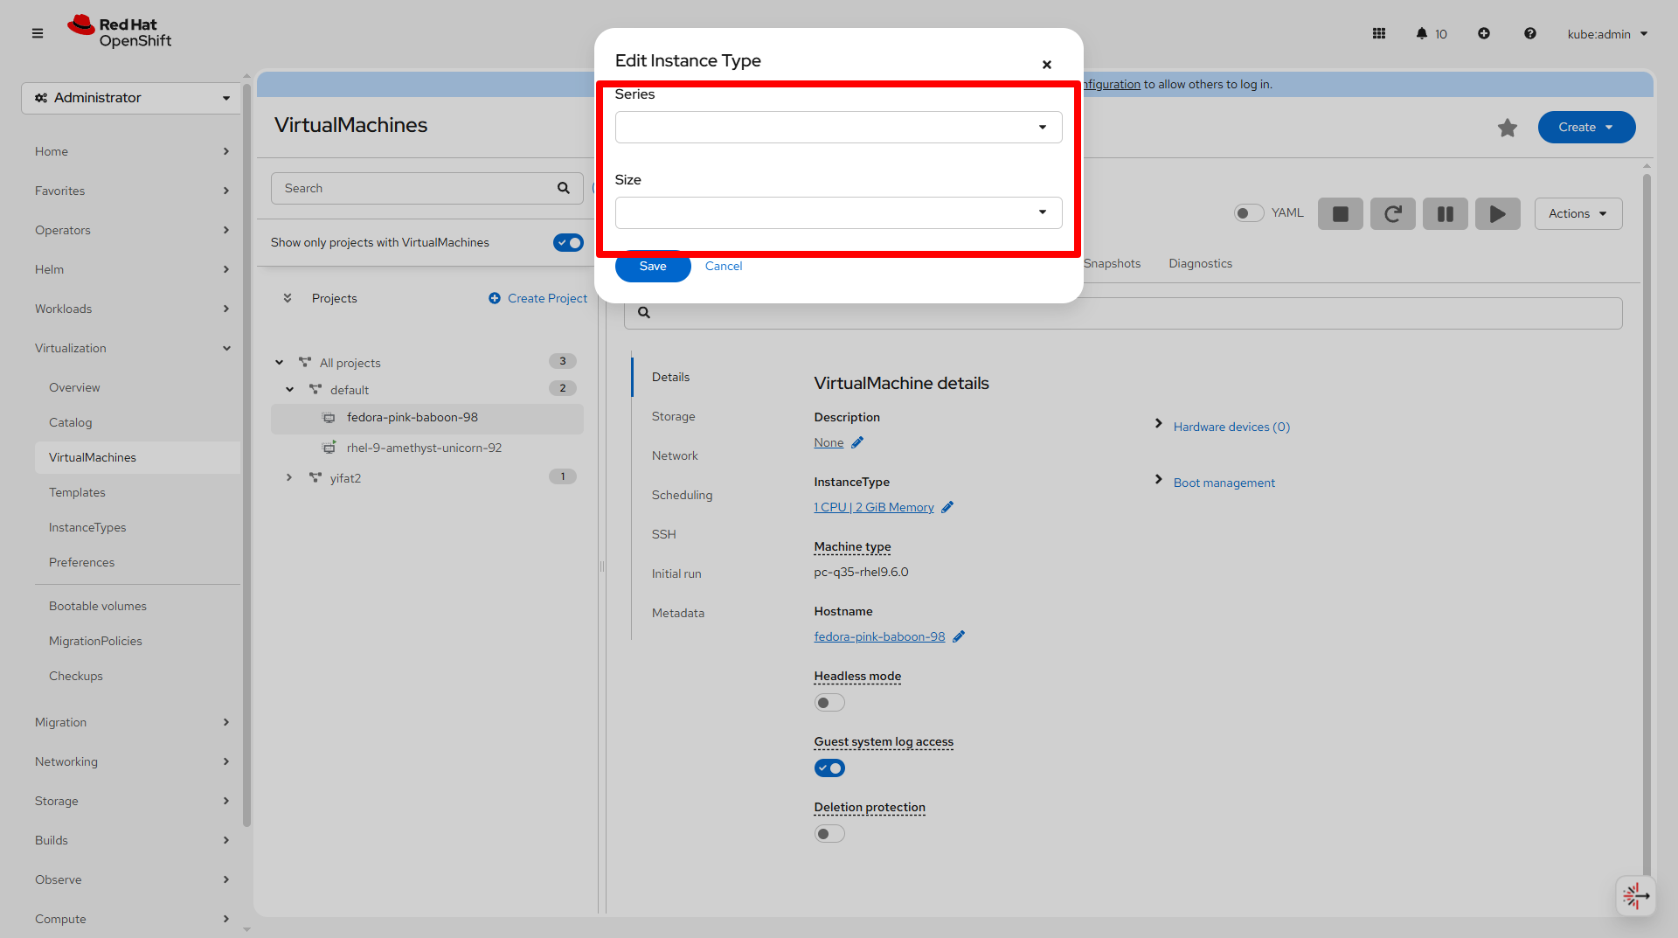Collapse all projects tree double-chevron

tap(287, 298)
